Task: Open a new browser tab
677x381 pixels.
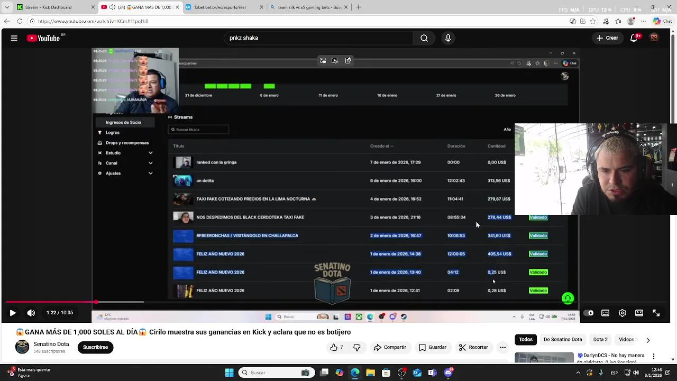Action: (358, 7)
